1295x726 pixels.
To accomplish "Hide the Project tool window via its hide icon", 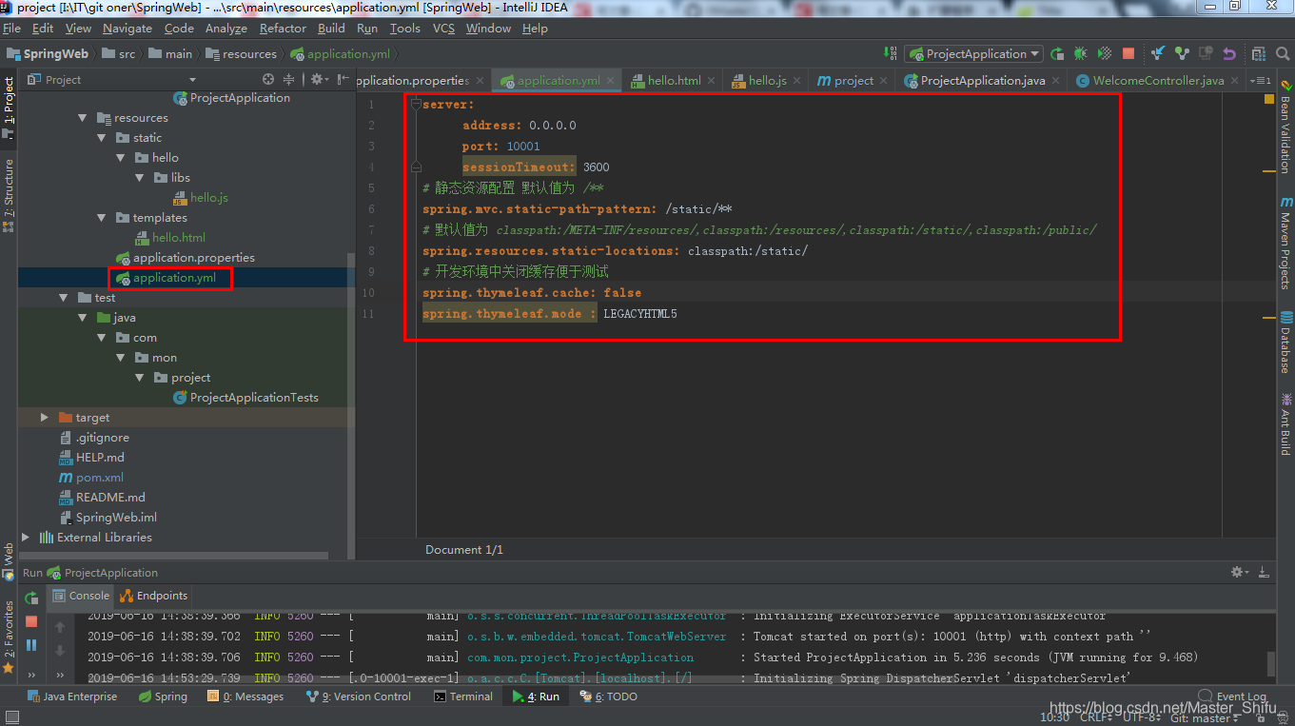I will pyautogui.click(x=342, y=80).
